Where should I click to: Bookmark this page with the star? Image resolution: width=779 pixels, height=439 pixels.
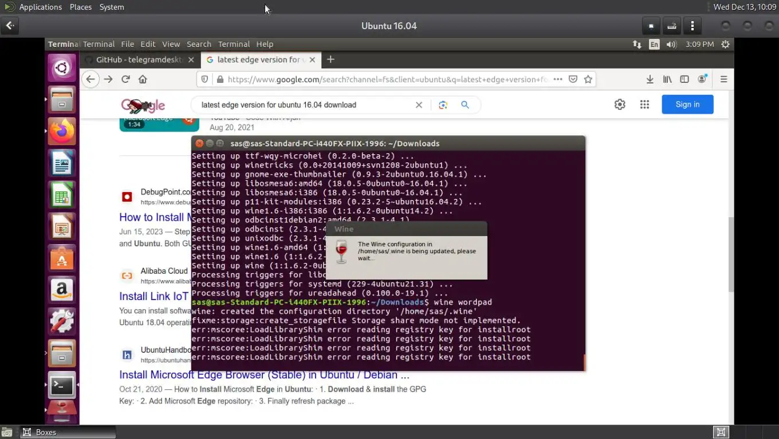[588, 79]
